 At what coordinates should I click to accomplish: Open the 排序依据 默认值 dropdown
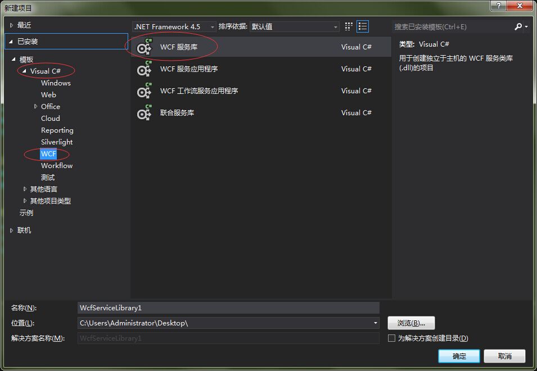(295, 26)
